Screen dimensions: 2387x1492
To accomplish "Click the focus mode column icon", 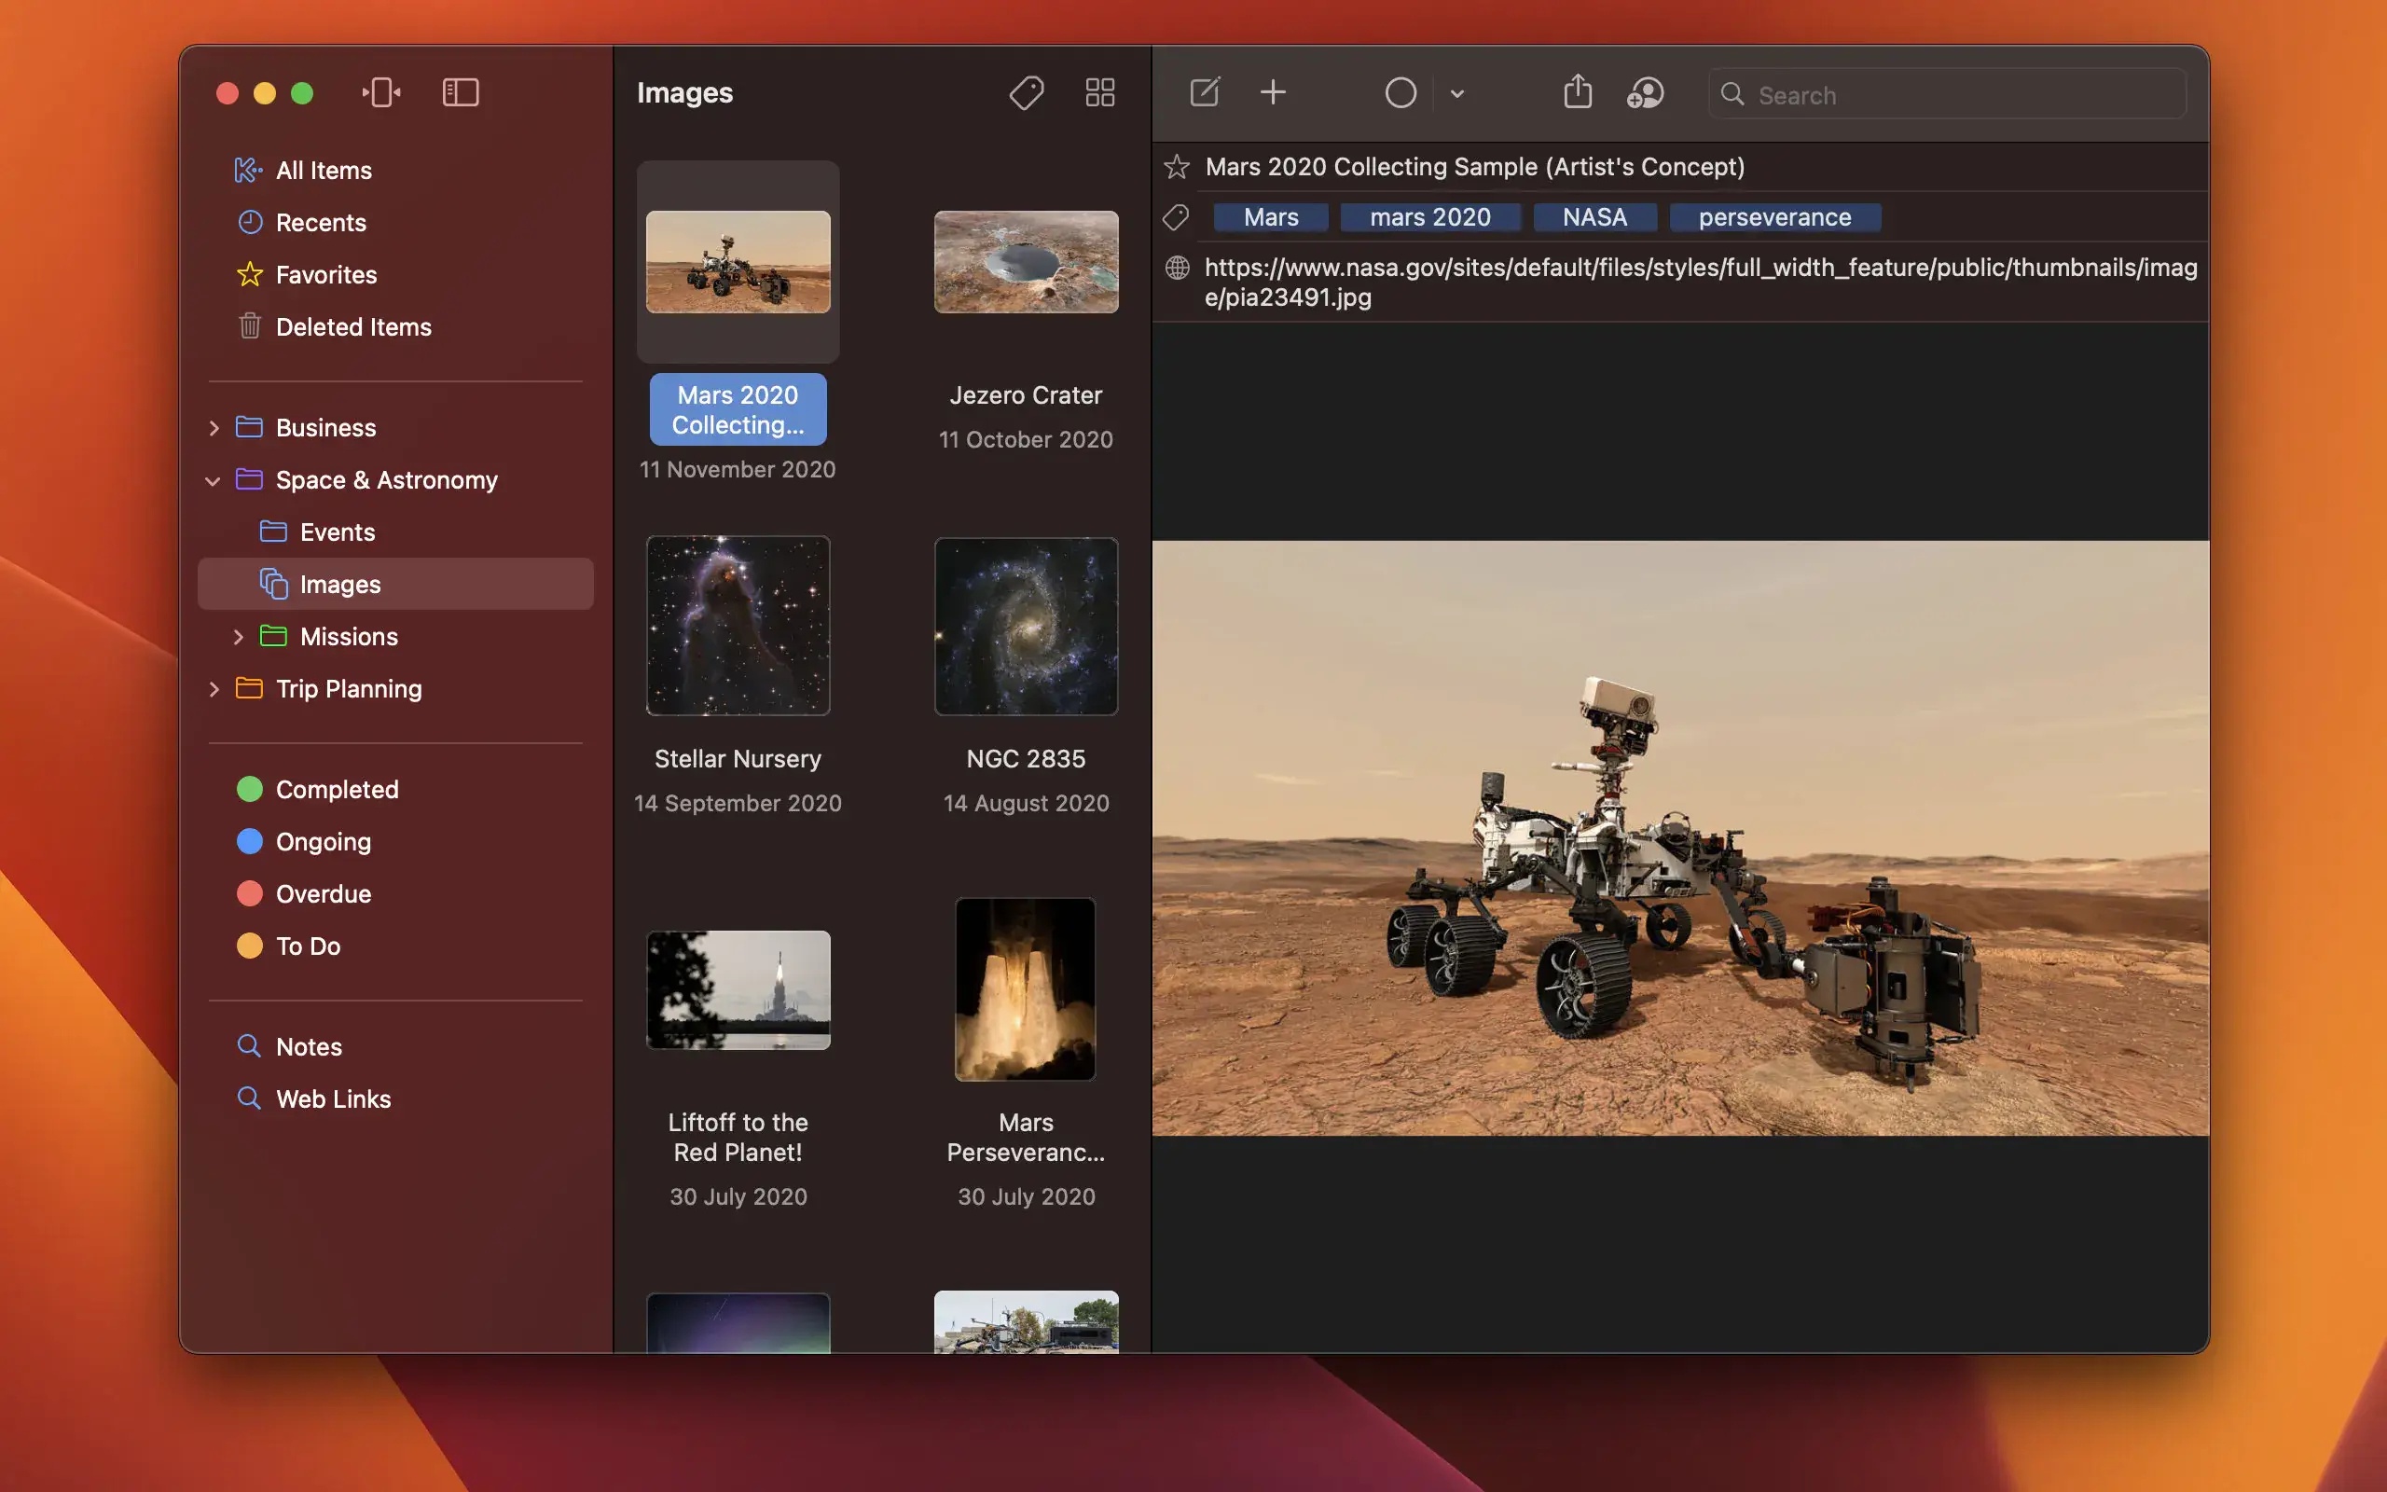I will point(380,92).
